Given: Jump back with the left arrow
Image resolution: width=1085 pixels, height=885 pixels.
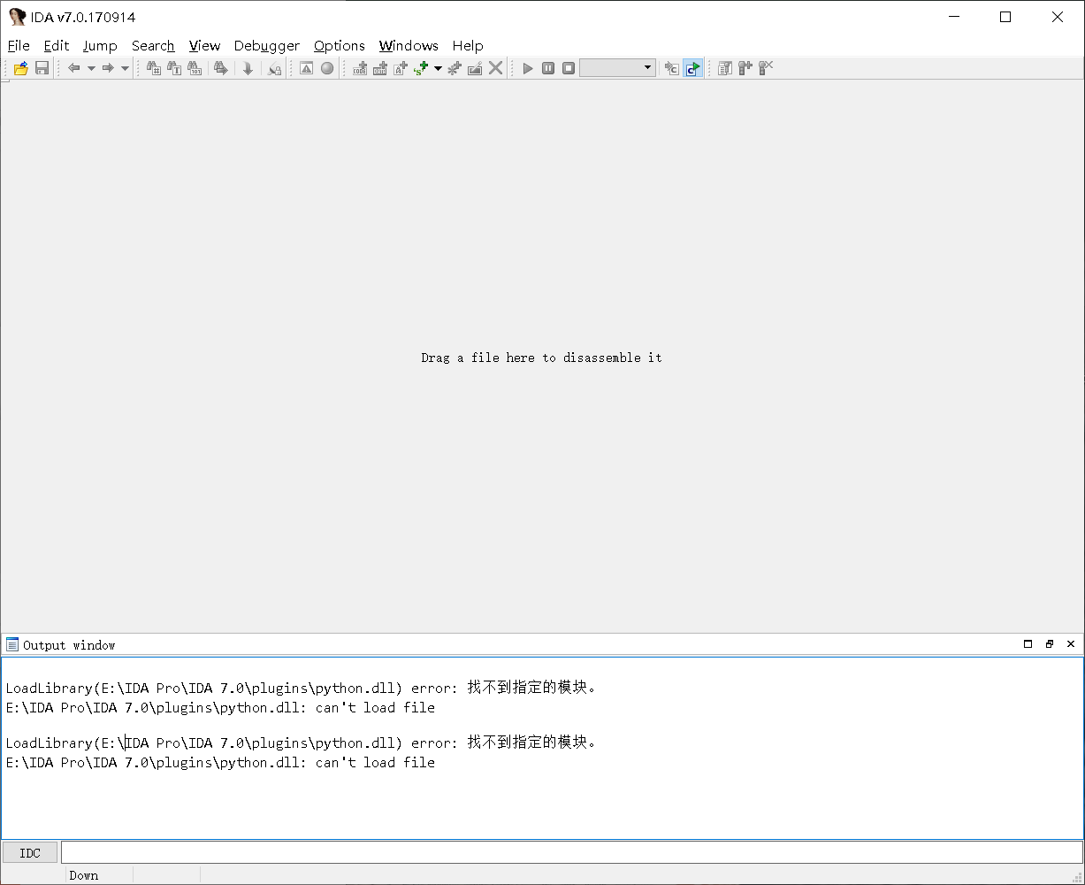Looking at the screenshot, I should pyautogui.click(x=74, y=68).
